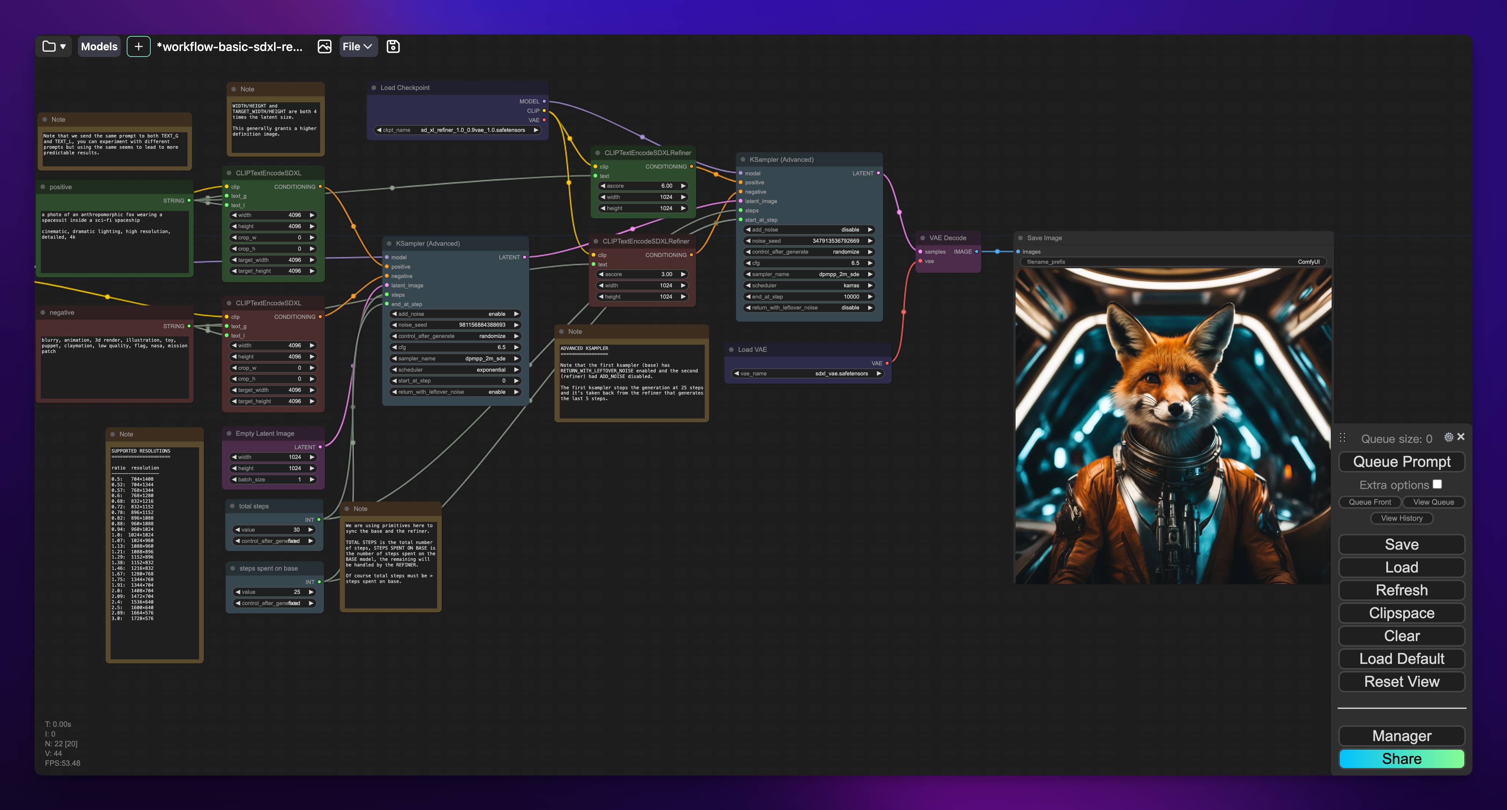1507x810 pixels.
Task: Open the queue settings gear icon
Action: tap(1449, 437)
